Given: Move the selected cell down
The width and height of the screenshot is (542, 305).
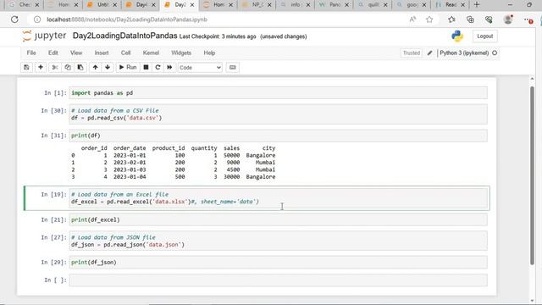Looking at the screenshot, I should coord(108,68).
